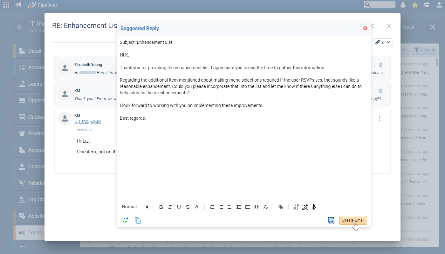Open the @T Inc. mention link
This screenshot has width=445, height=254.
pyautogui.click(x=81, y=122)
